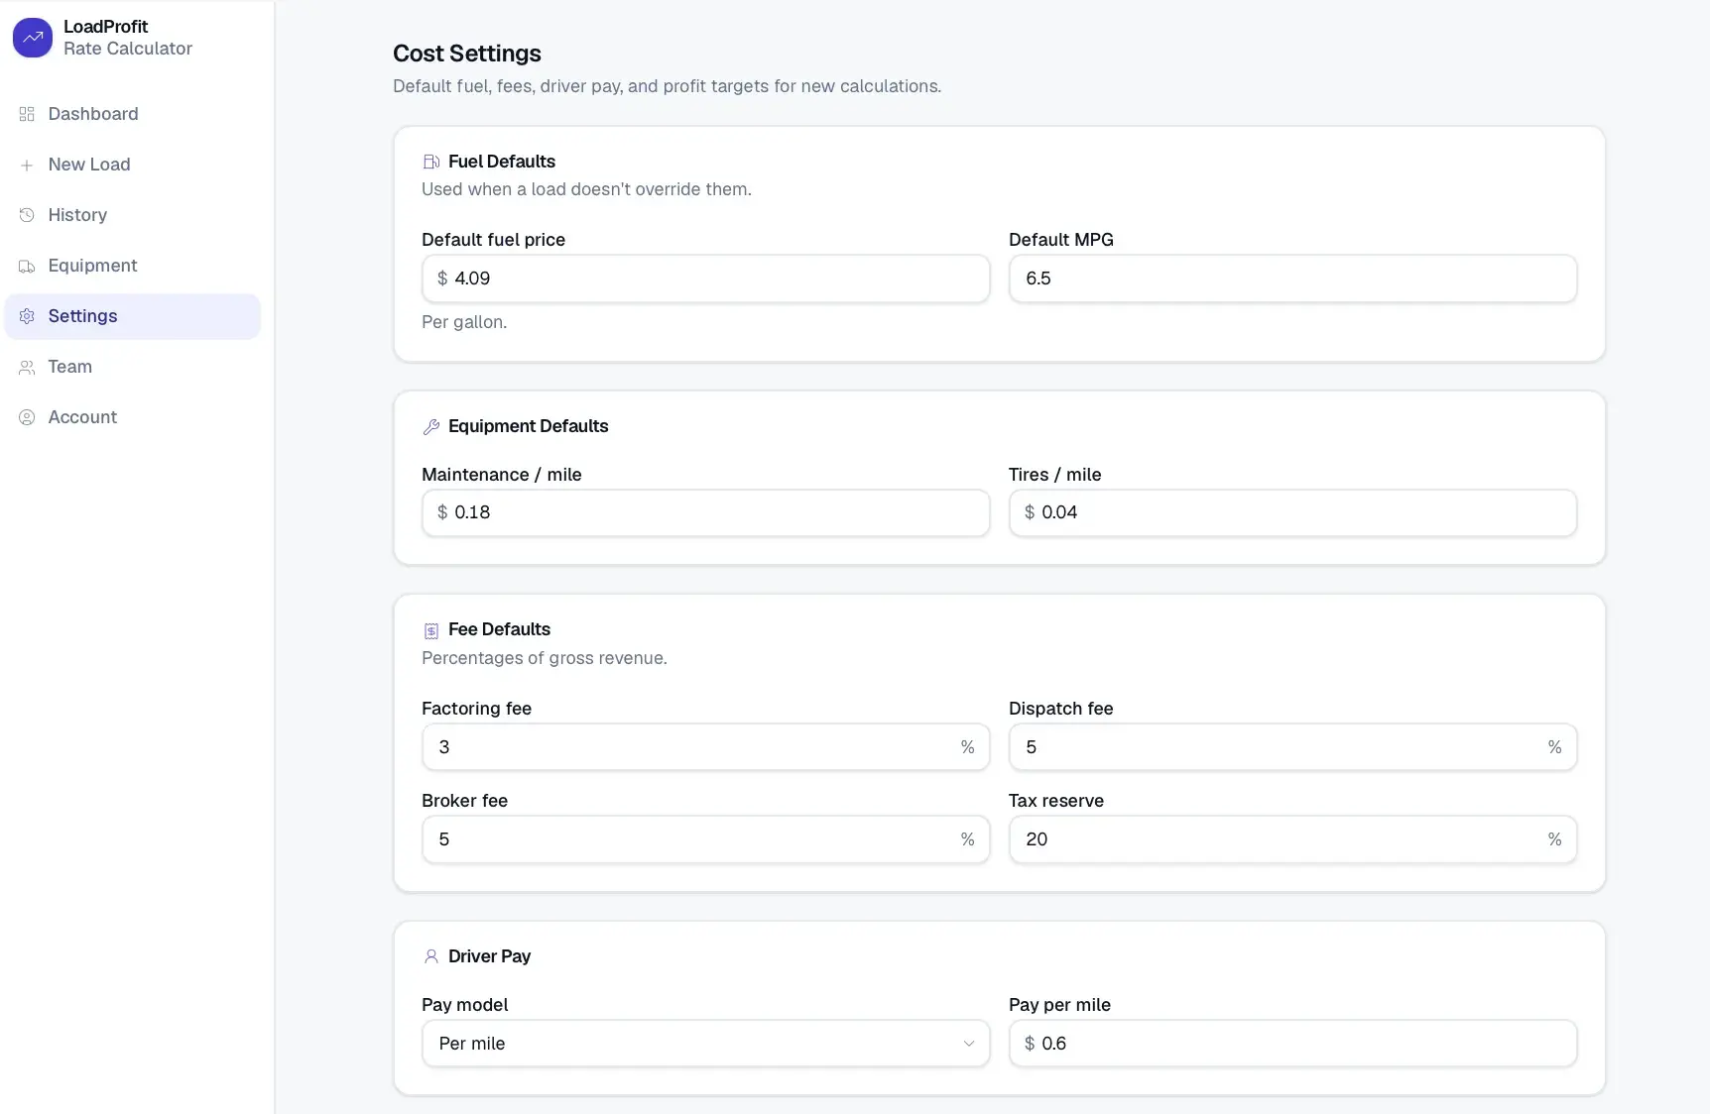Click the Dispatch fee input
The image size is (1710, 1114).
pyautogui.click(x=1292, y=747)
